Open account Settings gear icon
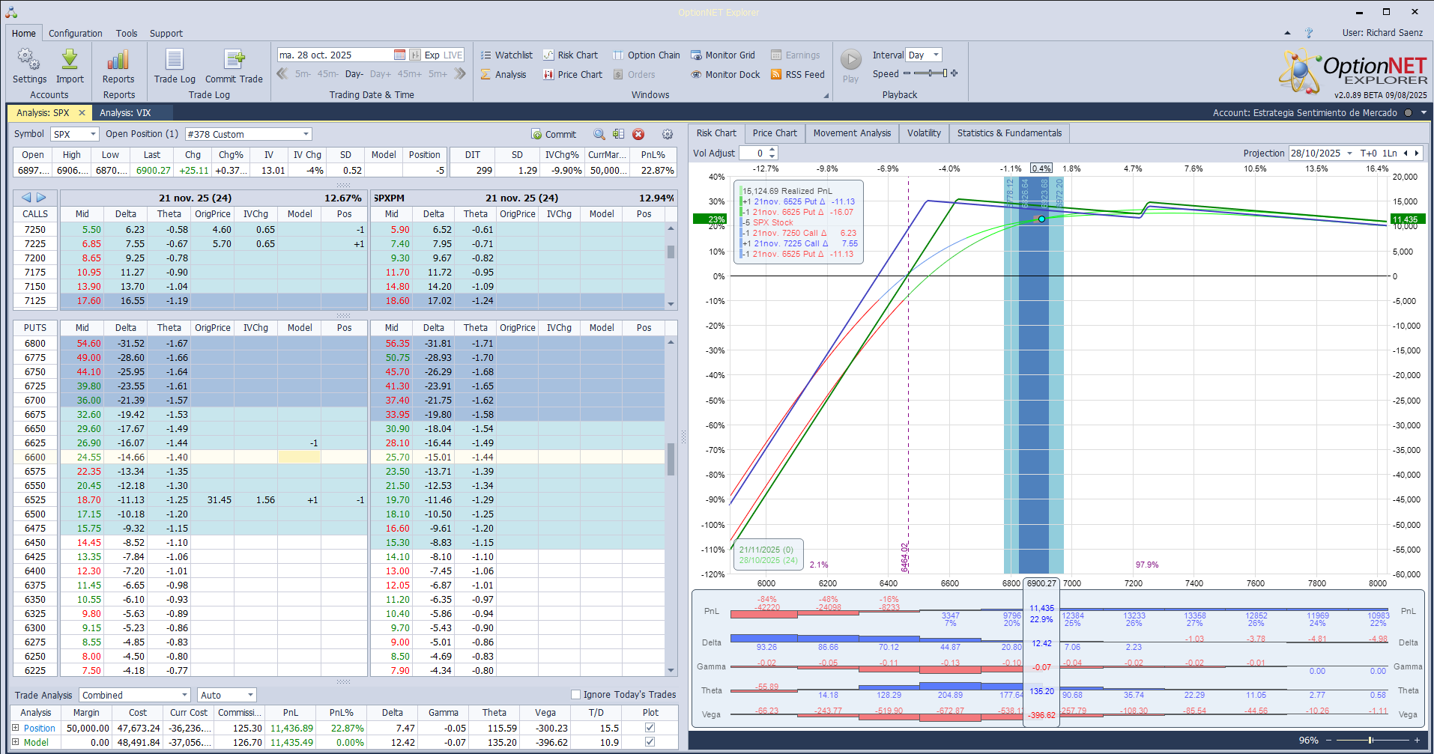The height and width of the screenshot is (754, 1434). tap(29, 60)
